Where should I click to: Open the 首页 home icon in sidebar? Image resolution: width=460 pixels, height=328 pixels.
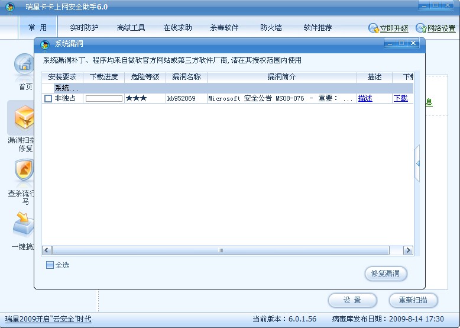point(24,65)
